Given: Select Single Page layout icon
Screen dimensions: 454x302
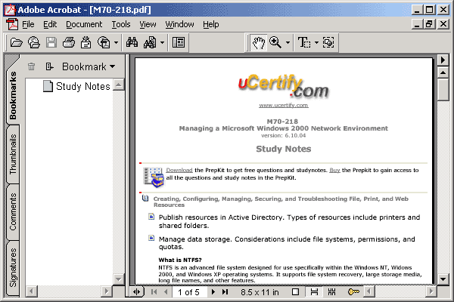Looking at the screenshot, I should (x=295, y=292).
